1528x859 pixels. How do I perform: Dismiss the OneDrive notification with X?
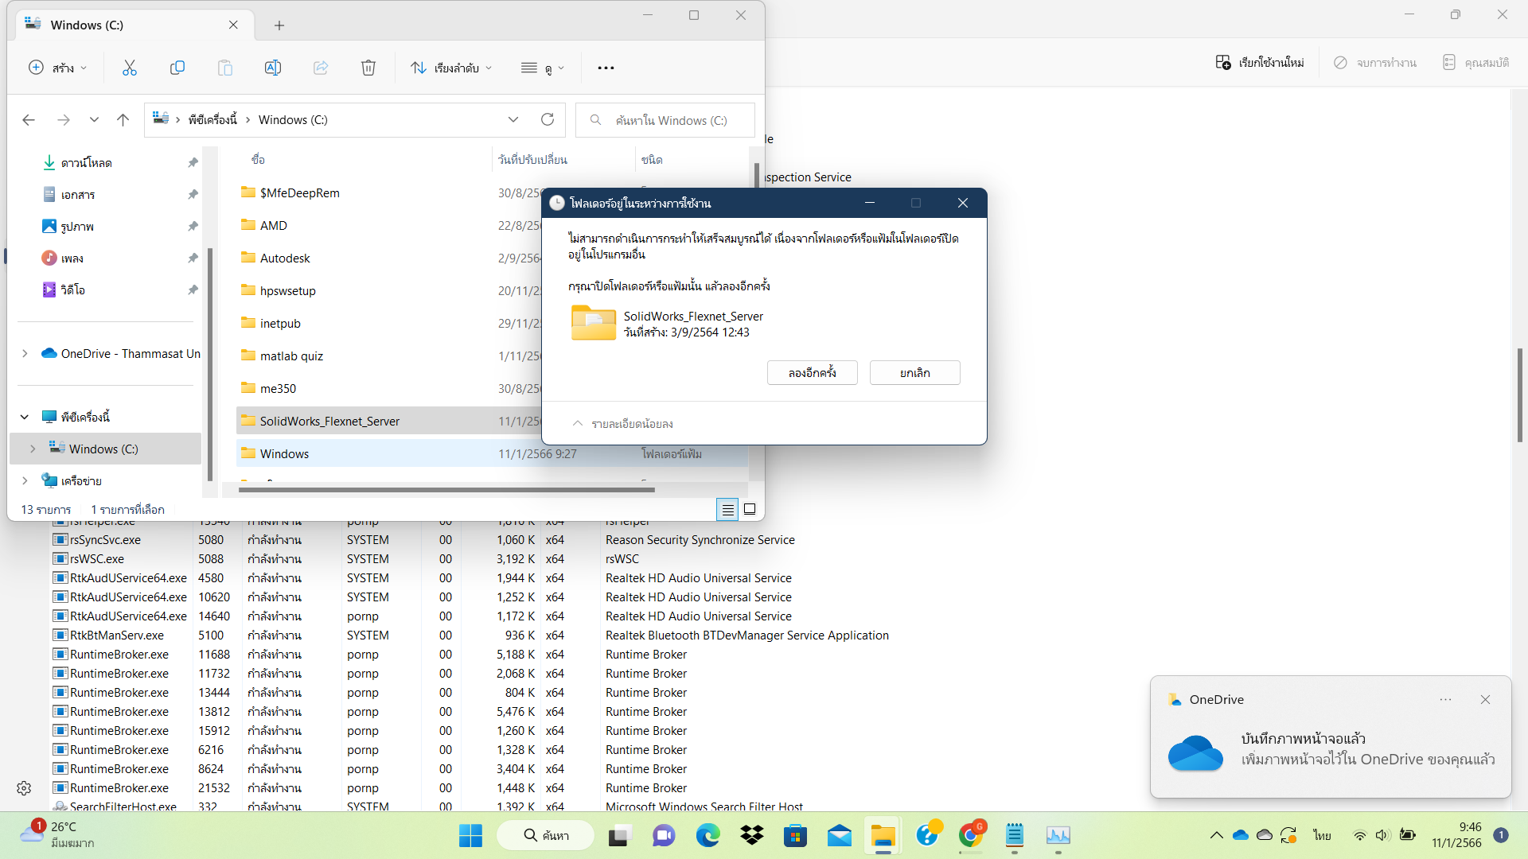click(1485, 700)
